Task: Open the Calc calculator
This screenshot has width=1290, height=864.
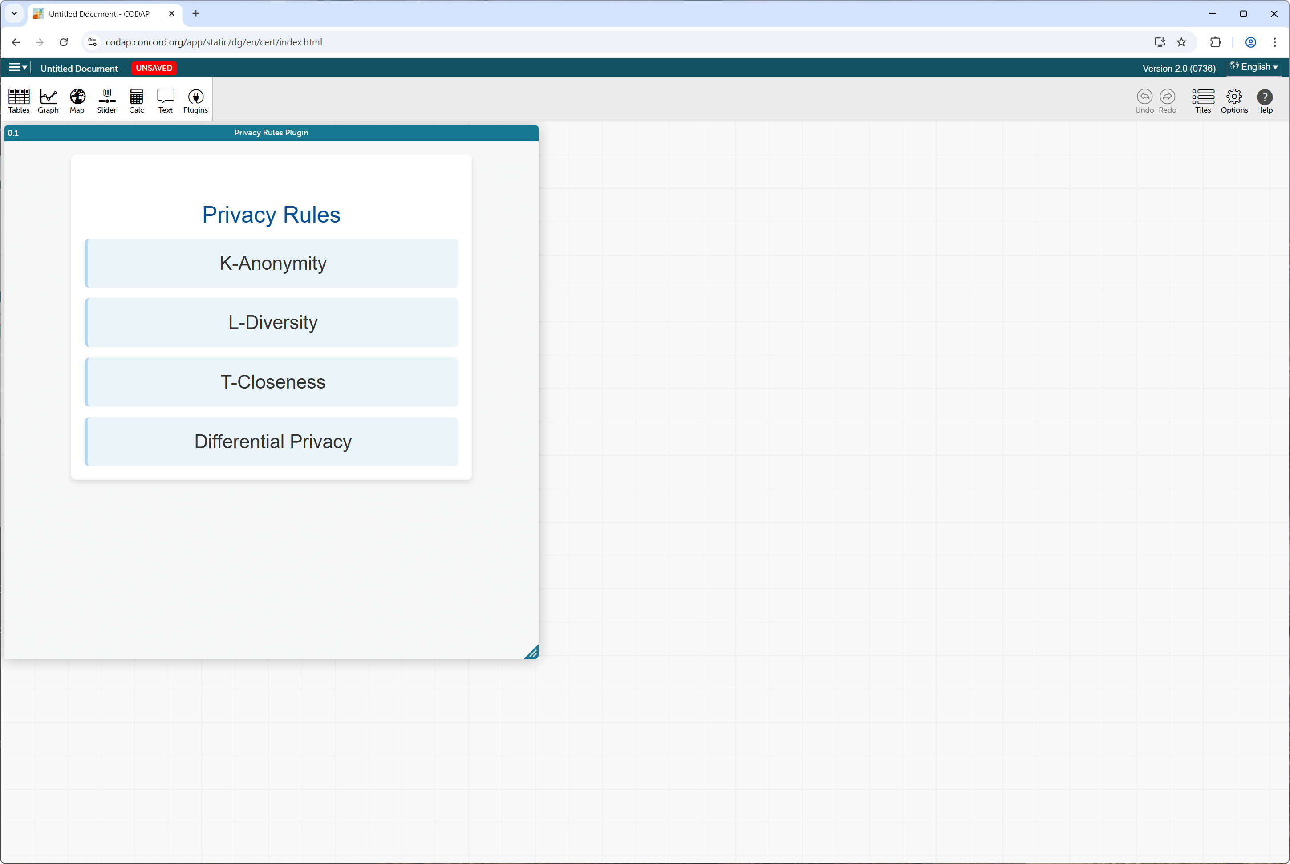Action: click(x=136, y=101)
